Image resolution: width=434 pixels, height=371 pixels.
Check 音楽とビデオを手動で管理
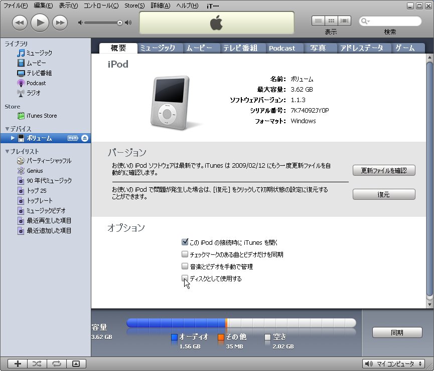(x=185, y=266)
